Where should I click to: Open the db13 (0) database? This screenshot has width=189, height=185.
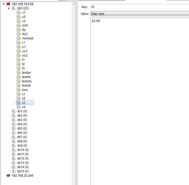click(x=23, y=163)
